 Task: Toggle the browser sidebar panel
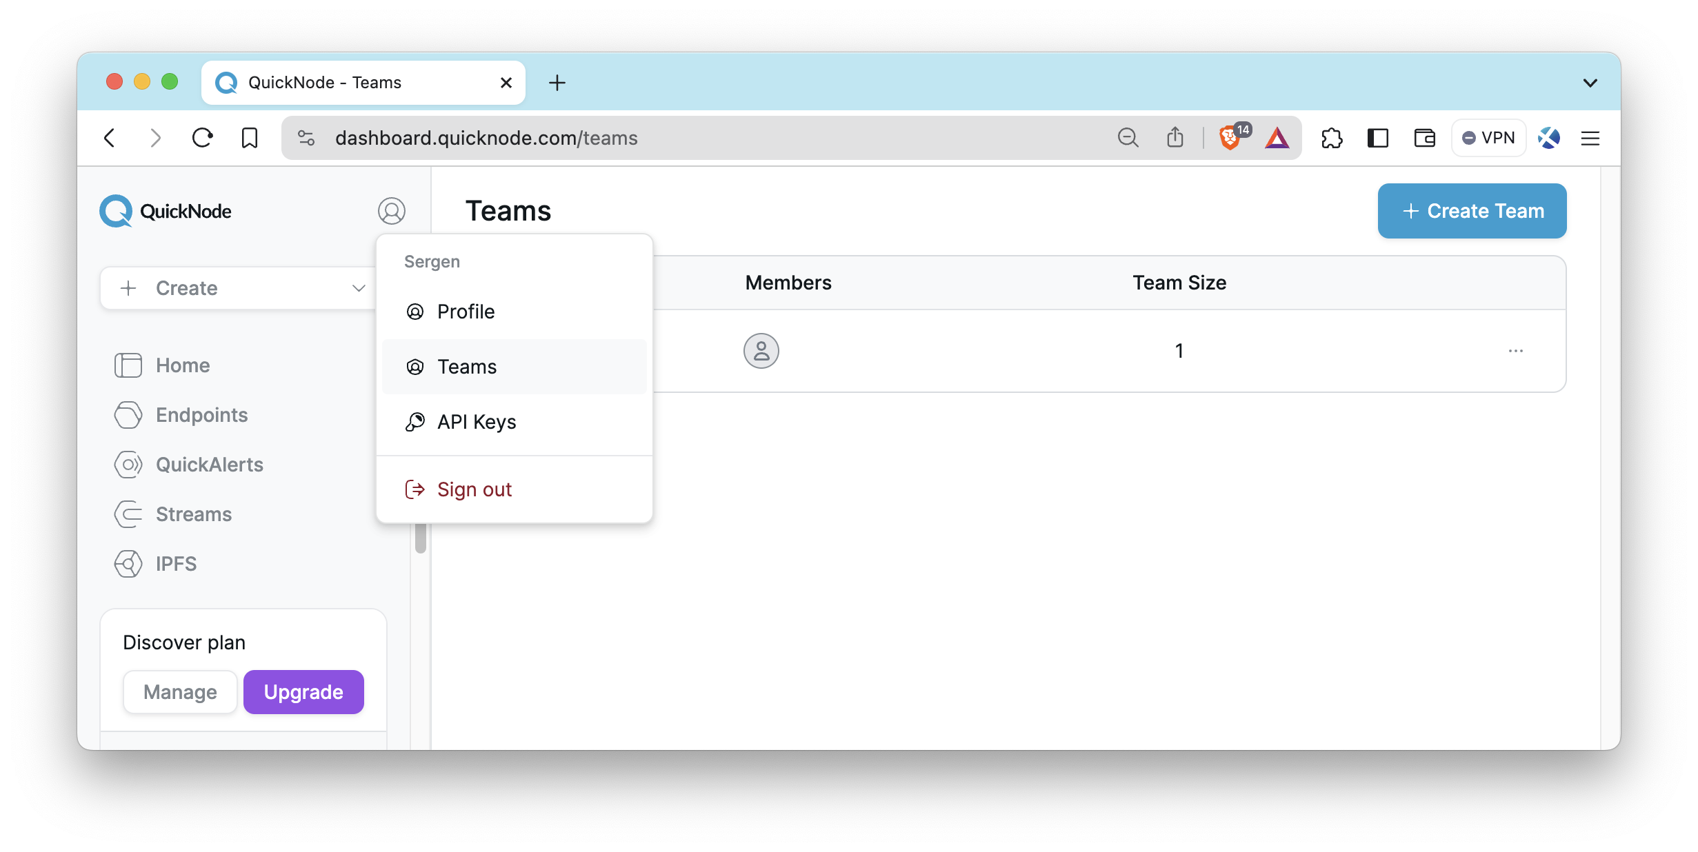[x=1378, y=138]
